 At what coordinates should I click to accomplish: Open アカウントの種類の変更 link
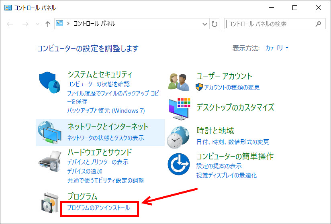(x=232, y=87)
